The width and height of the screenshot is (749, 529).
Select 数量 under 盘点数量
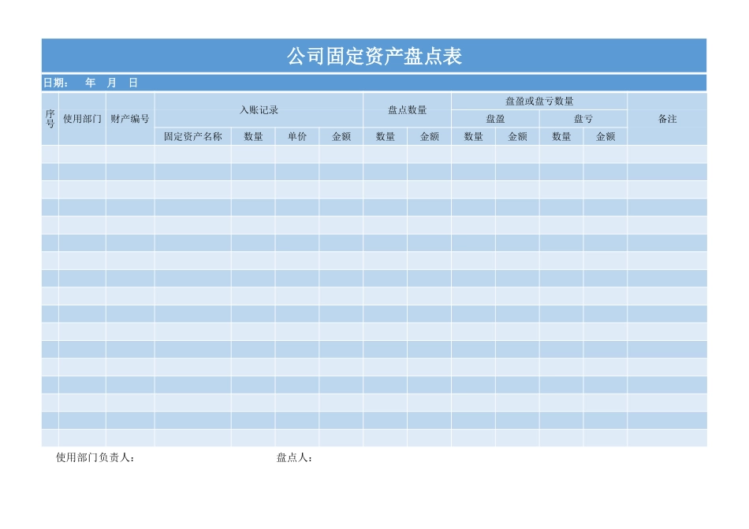point(385,136)
